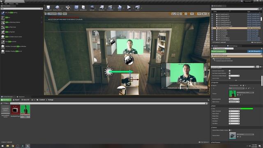Screen dimensions: 263x148
Task: Toggle Constrain Aspect Ratio checkbox
Action: pos(230,71)
